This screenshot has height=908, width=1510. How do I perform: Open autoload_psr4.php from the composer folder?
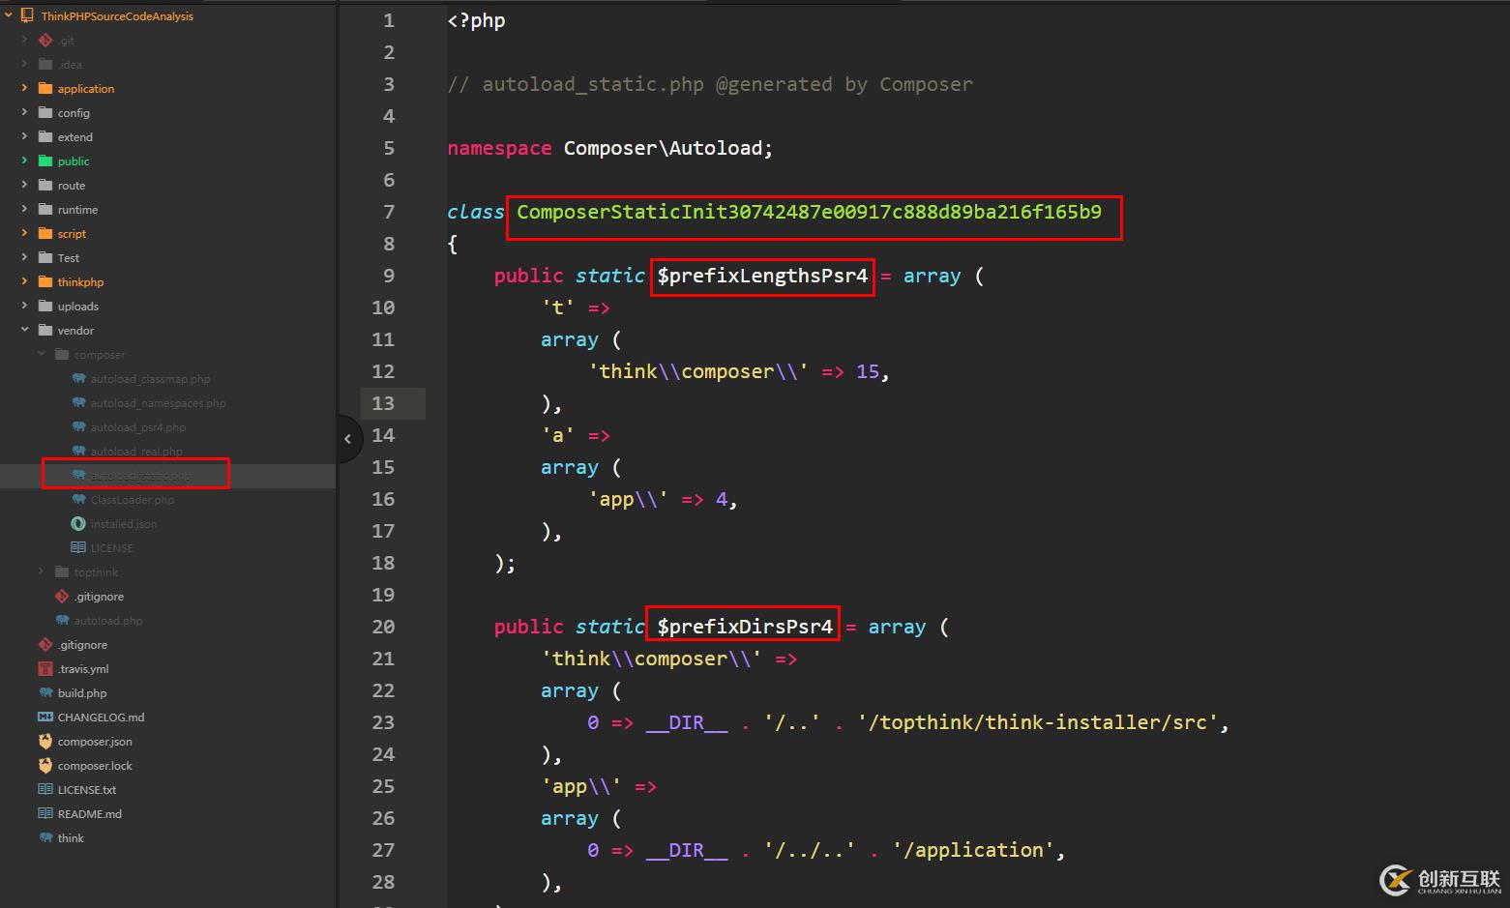click(x=138, y=427)
